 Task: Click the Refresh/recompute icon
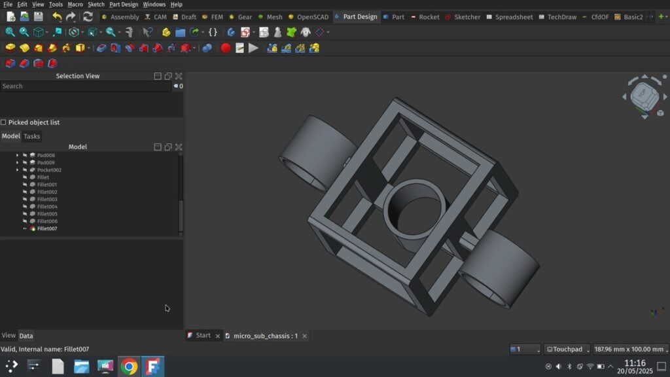point(88,16)
